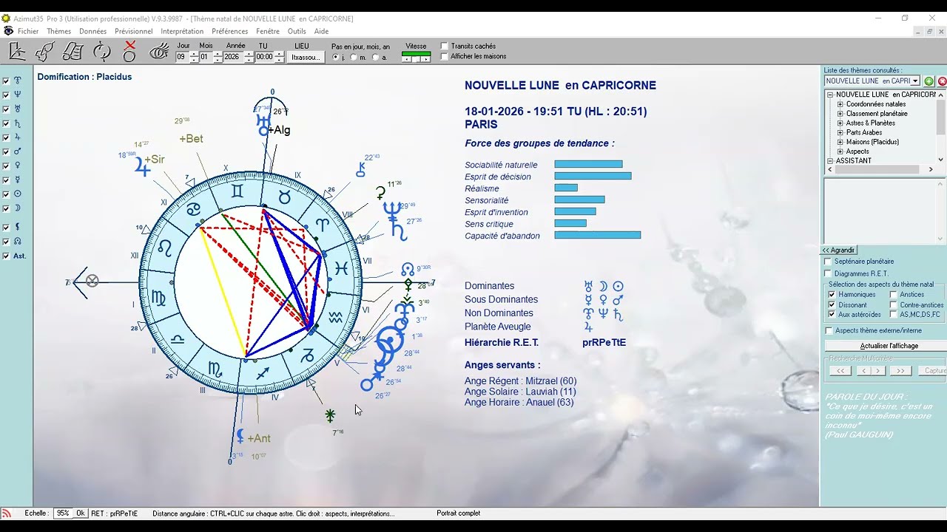Expand Aspects tree node
This screenshot has height=532, width=947.
tap(840, 151)
